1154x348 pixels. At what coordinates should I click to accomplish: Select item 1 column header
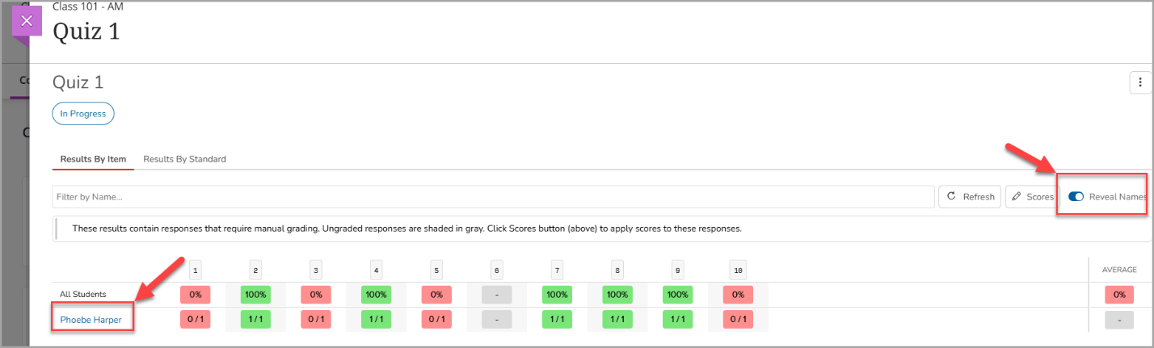[x=195, y=269]
